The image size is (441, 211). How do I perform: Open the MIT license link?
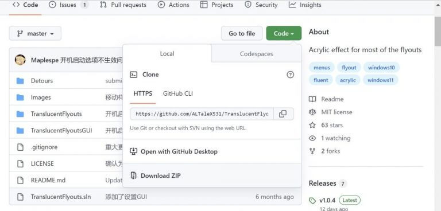click(336, 112)
